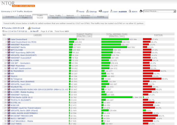
Task: Click chart icon beside DTAG Berlin carrier
Action: (x=9, y=97)
